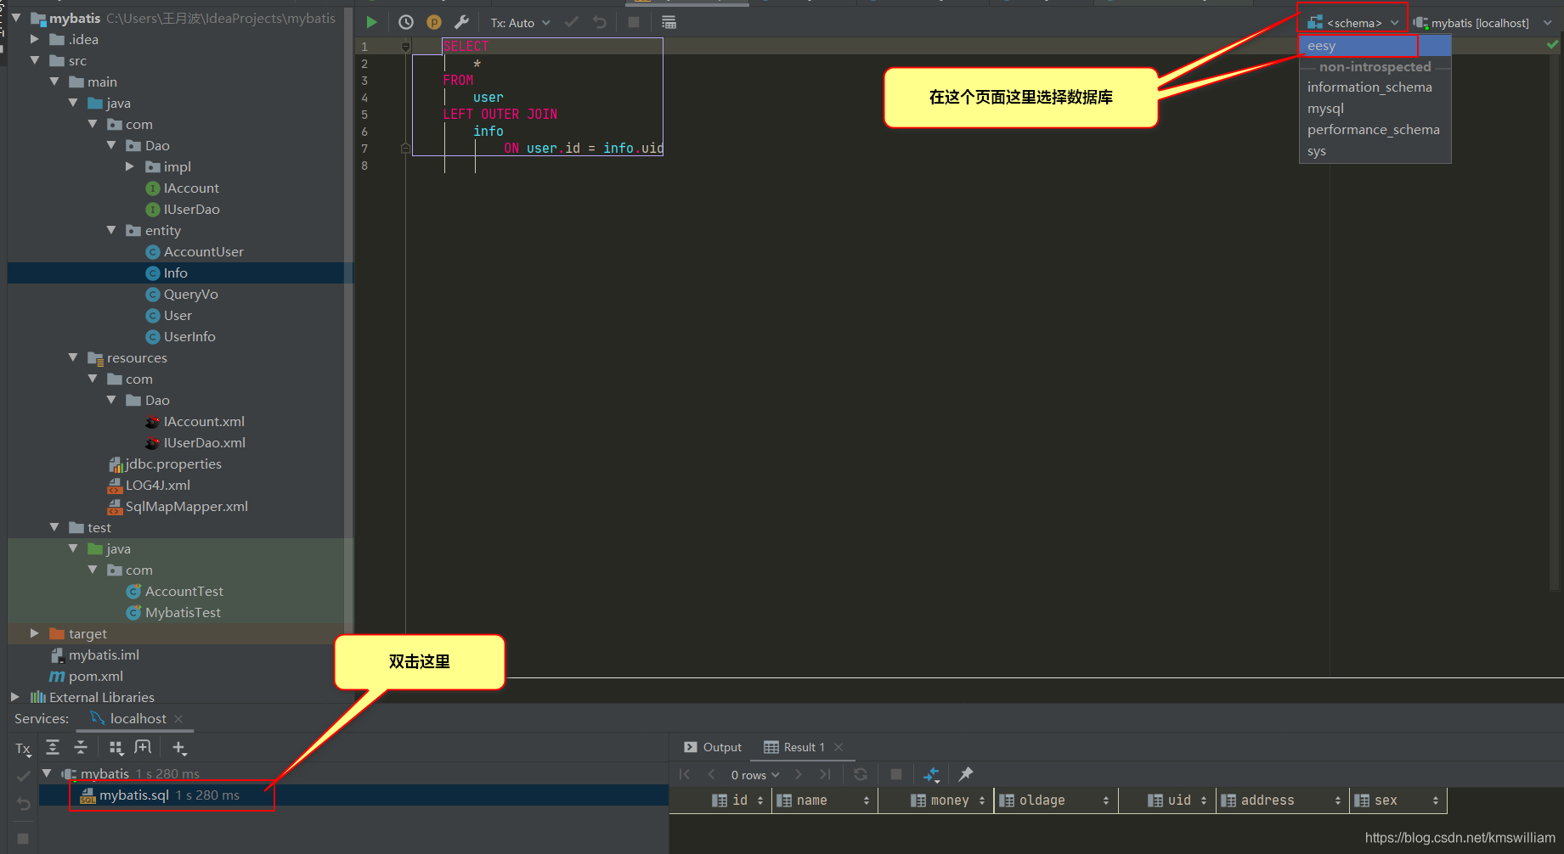Open the <schema> selector dropdown
This screenshot has width=1564, height=854.
point(1352,23)
